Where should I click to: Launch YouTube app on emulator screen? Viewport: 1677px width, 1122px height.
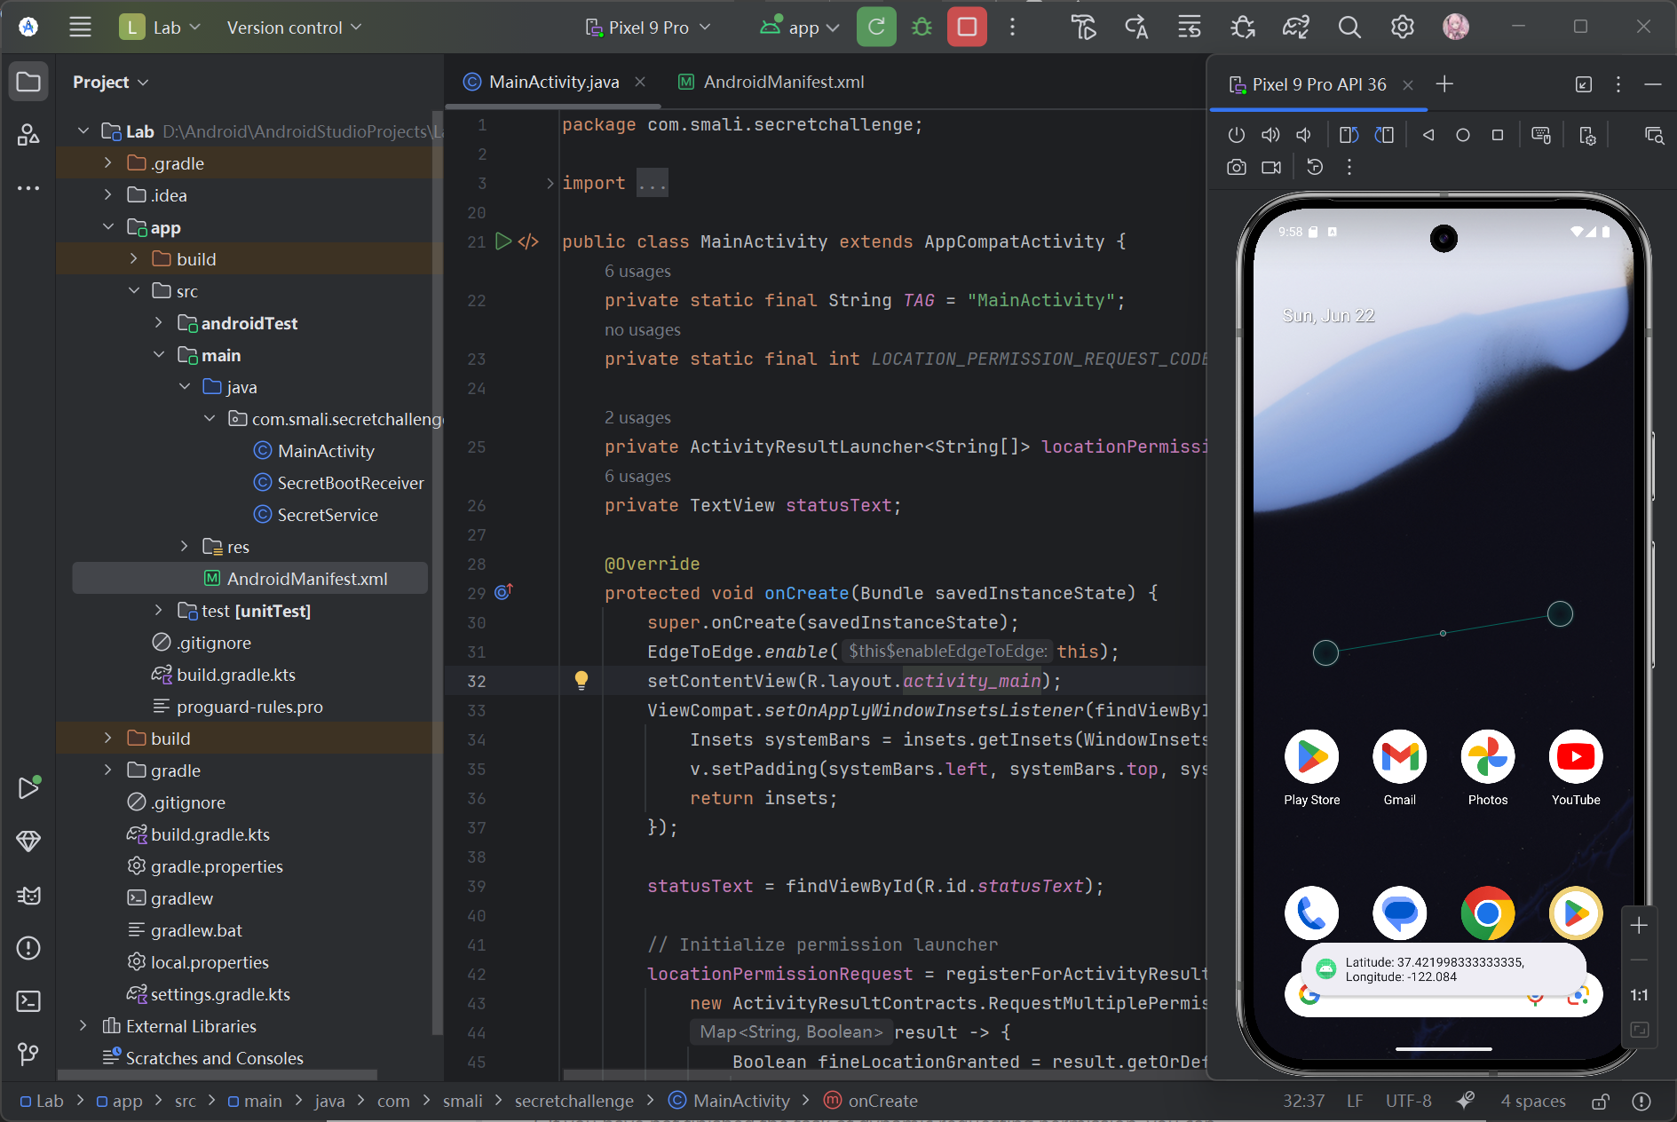tap(1575, 757)
